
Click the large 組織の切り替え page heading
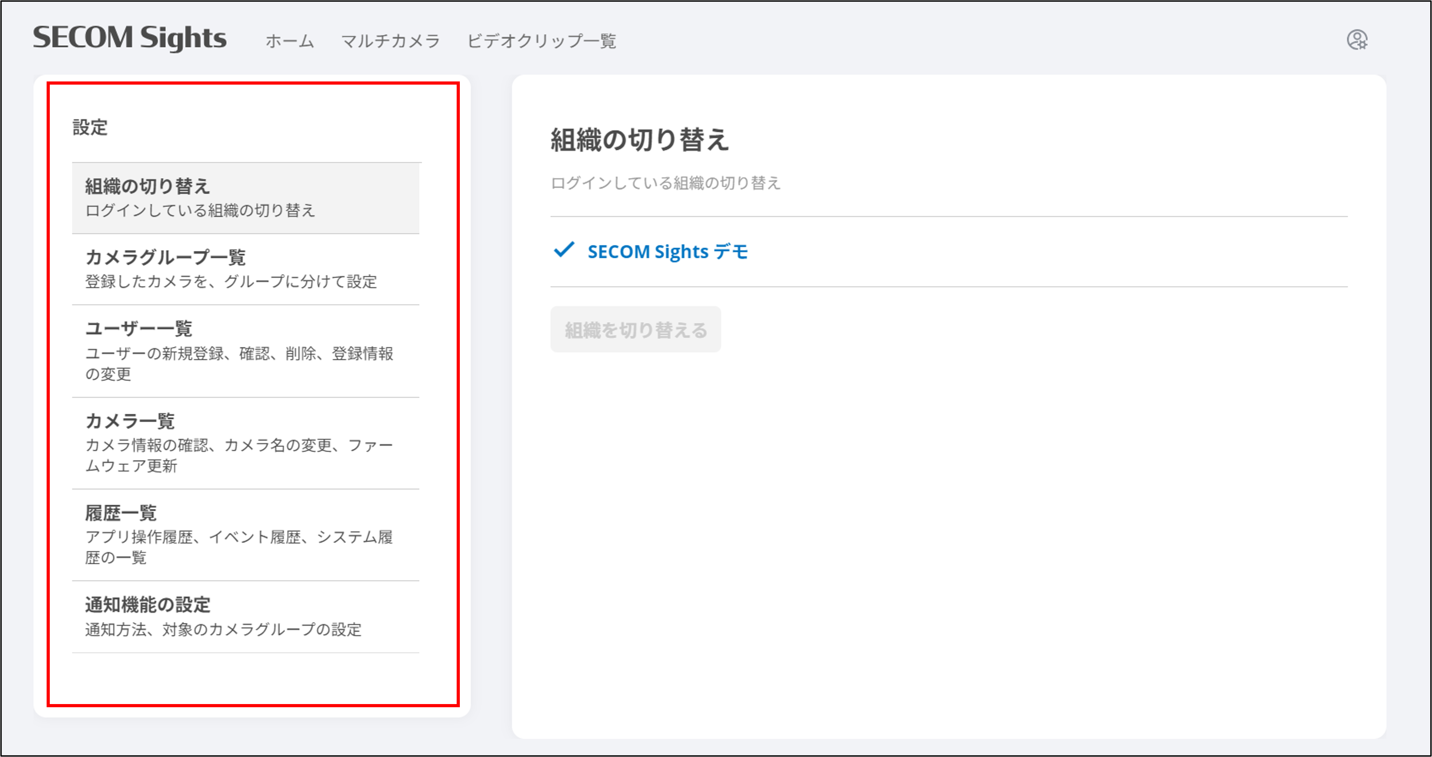639,139
